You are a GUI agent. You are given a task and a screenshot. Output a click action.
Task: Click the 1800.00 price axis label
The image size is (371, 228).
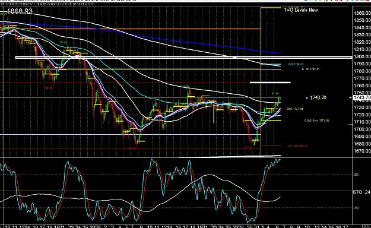(362, 56)
